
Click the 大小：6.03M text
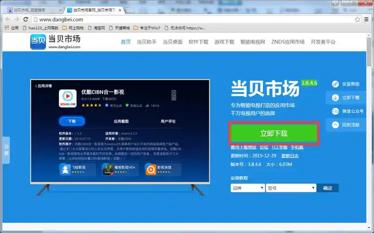(279, 164)
